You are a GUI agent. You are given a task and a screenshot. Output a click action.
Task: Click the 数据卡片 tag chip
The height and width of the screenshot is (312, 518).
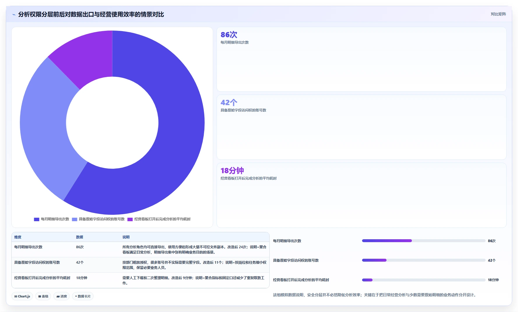(83, 296)
